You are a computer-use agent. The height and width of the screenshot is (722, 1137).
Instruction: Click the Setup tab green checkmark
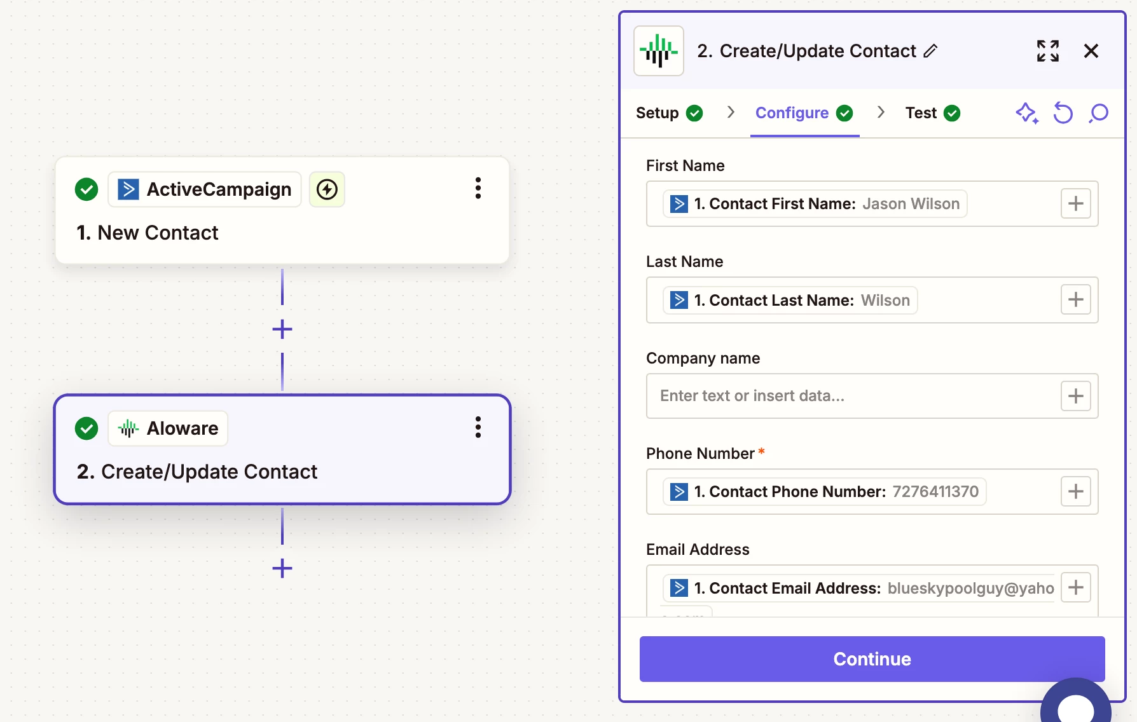[x=694, y=113]
